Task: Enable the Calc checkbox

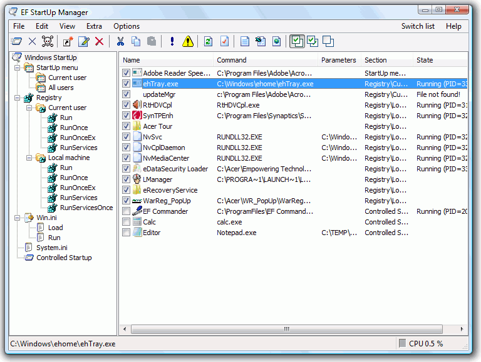Action: point(126,222)
